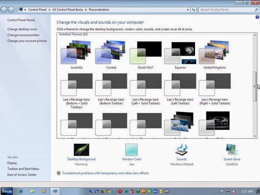Viewport: 260px width, 195px height.
Task: Open the Action Center flag icon
Action: click(222, 191)
